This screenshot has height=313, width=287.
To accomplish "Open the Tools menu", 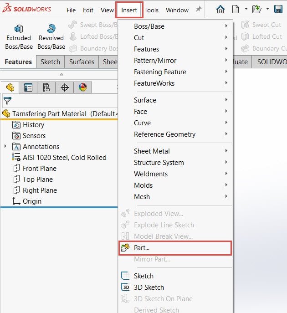I will (x=152, y=10).
